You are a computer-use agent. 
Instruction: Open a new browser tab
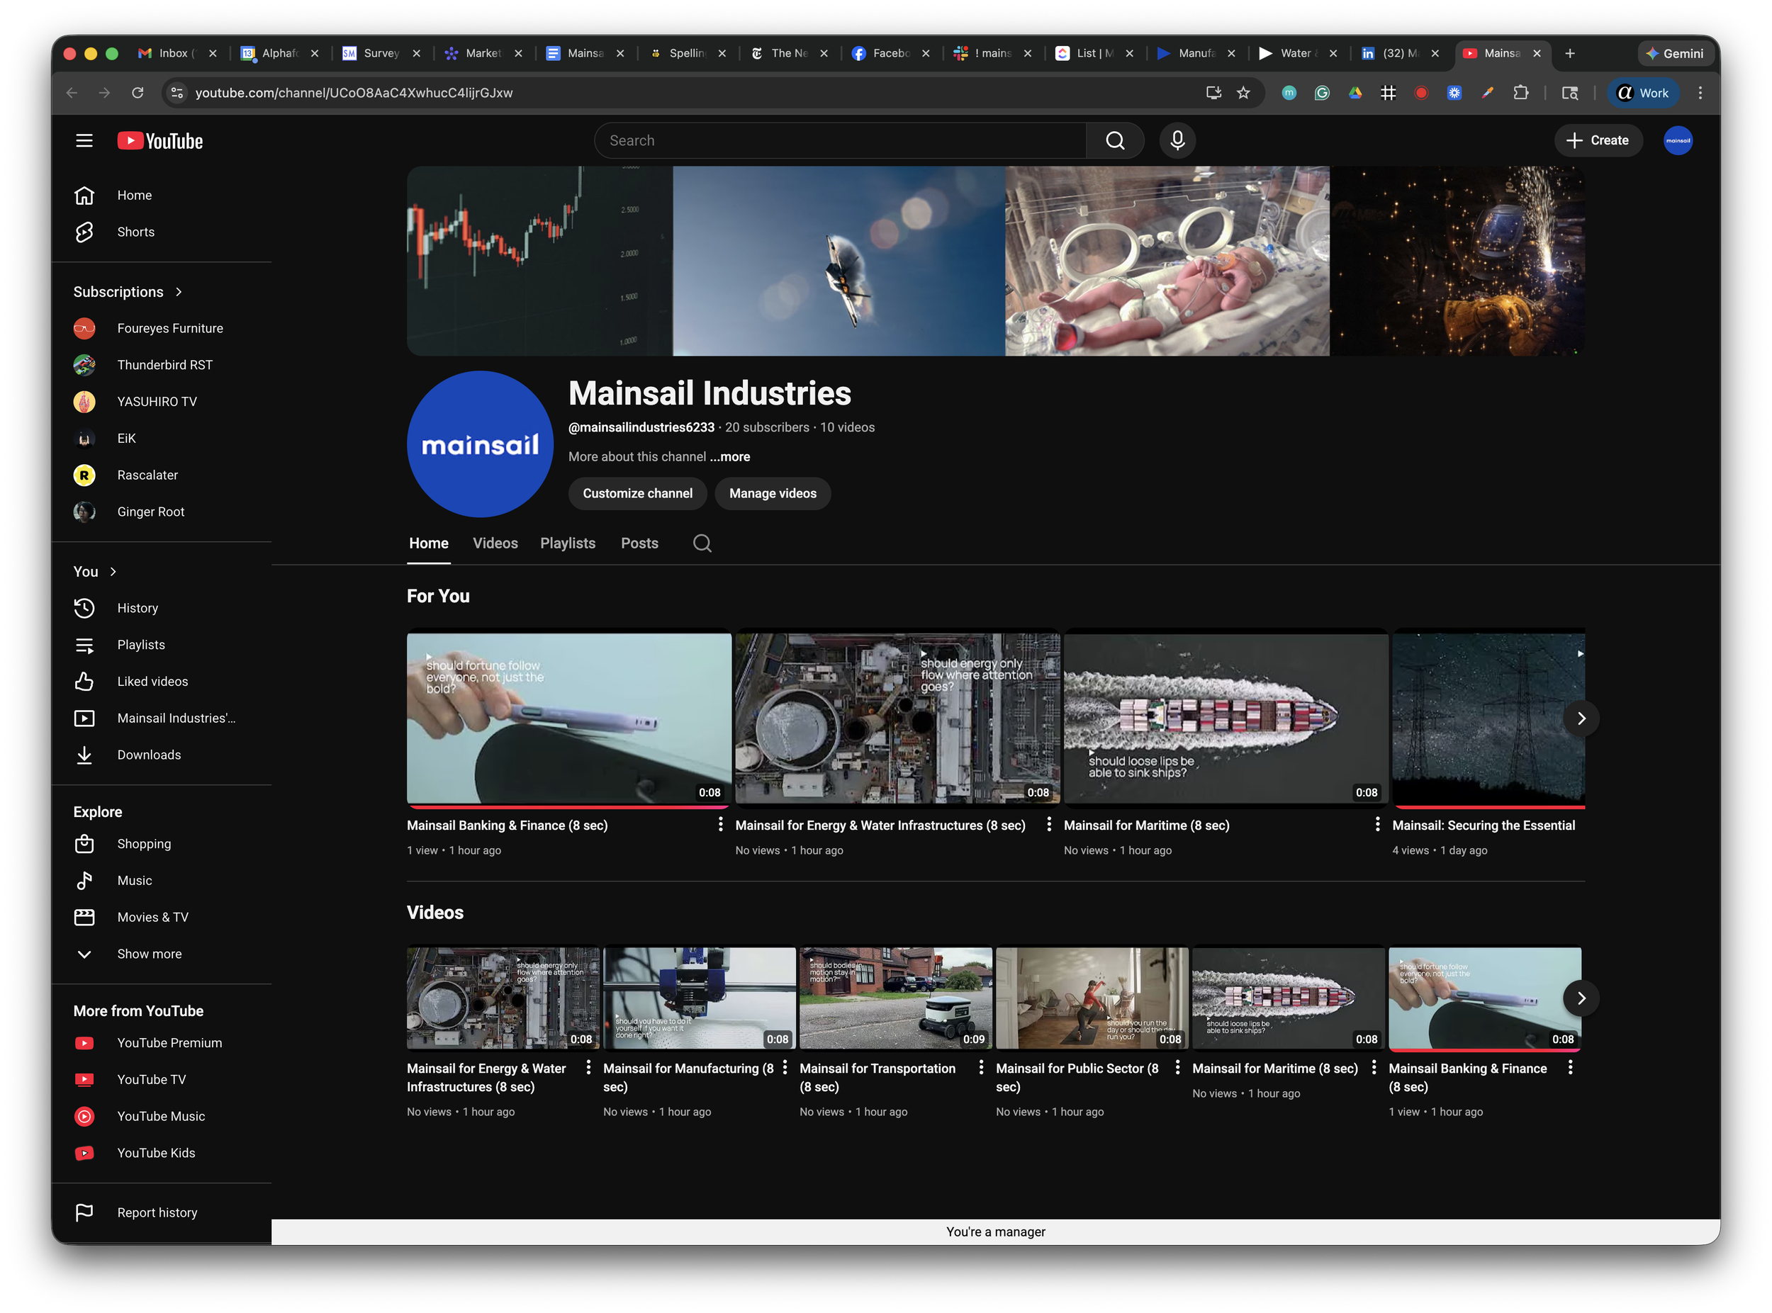1569,53
